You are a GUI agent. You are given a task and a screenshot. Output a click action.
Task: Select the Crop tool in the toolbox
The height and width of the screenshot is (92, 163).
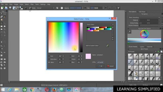(x=2, y=39)
